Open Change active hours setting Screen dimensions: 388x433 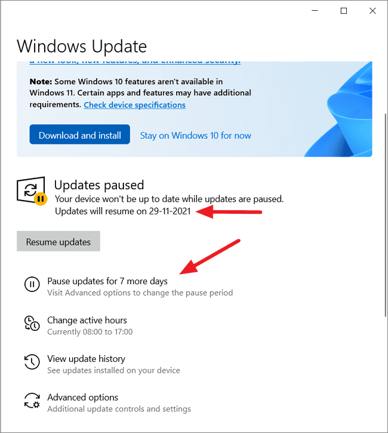(87, 320)
